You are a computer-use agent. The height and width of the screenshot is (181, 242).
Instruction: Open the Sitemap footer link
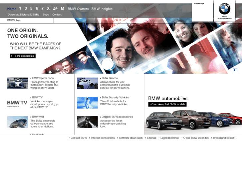coord(151,138)
